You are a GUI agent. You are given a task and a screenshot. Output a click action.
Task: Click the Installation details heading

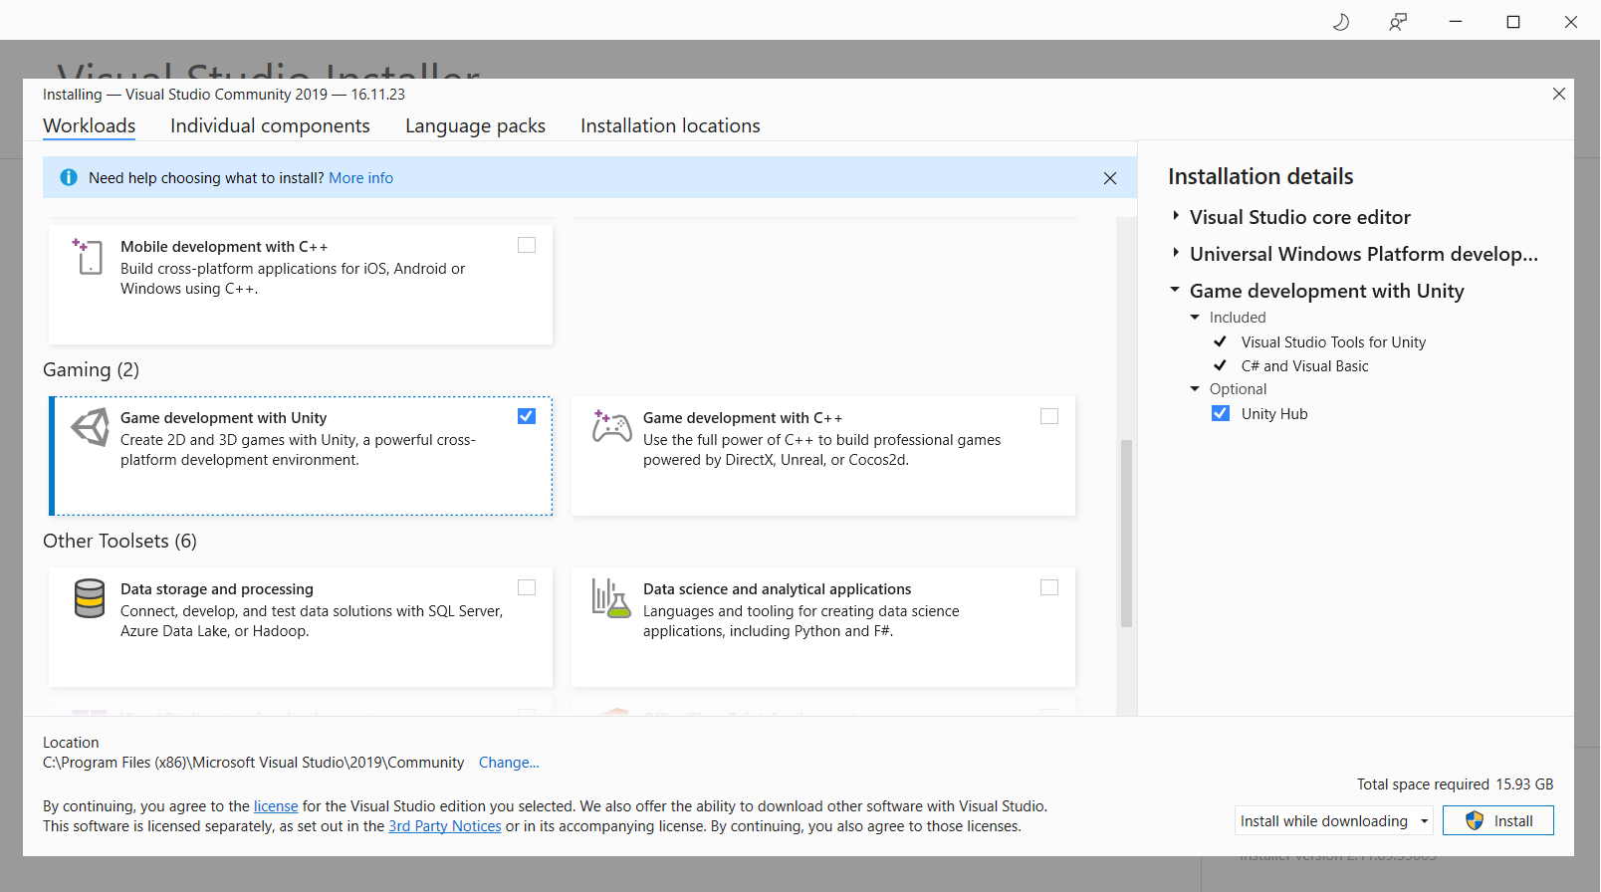pos(1260,176)
